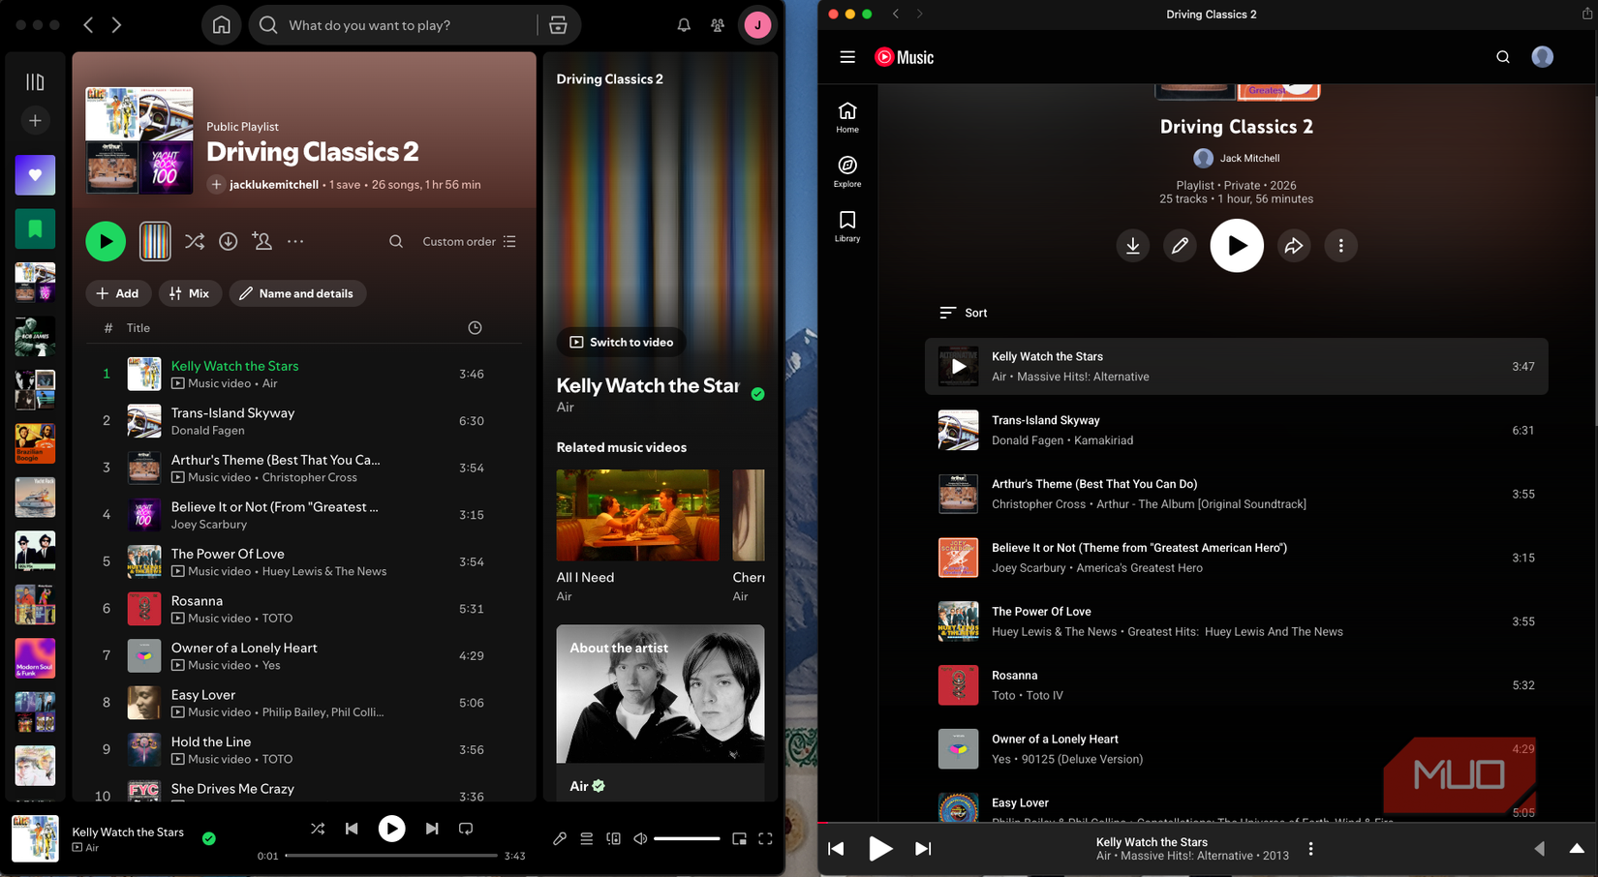Open Sort menu in YouTube Music

964,313
